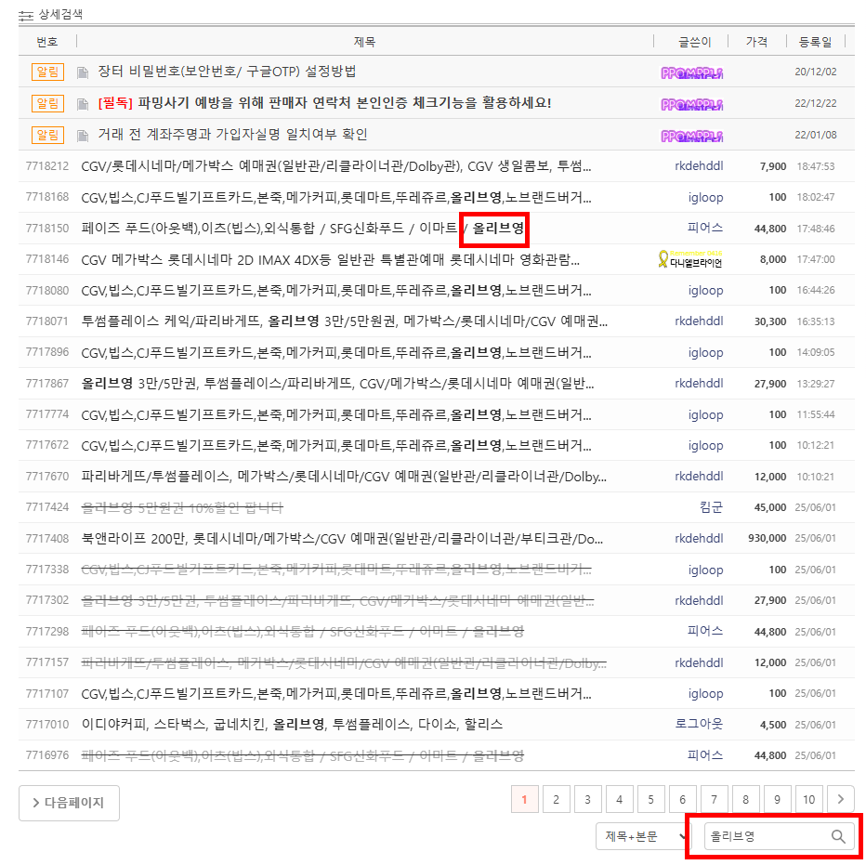
Task: Open post 7718212 CGV/롯데시네마/메가박스 예매권
Action: (x=335, y=166)
